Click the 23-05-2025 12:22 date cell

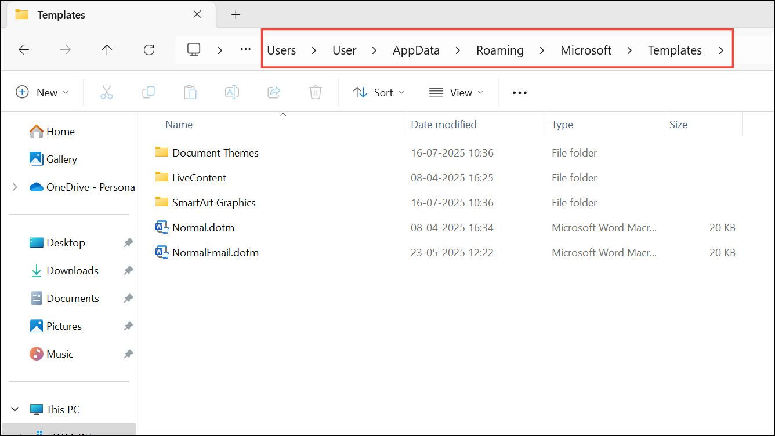click(x=452, y=252)
